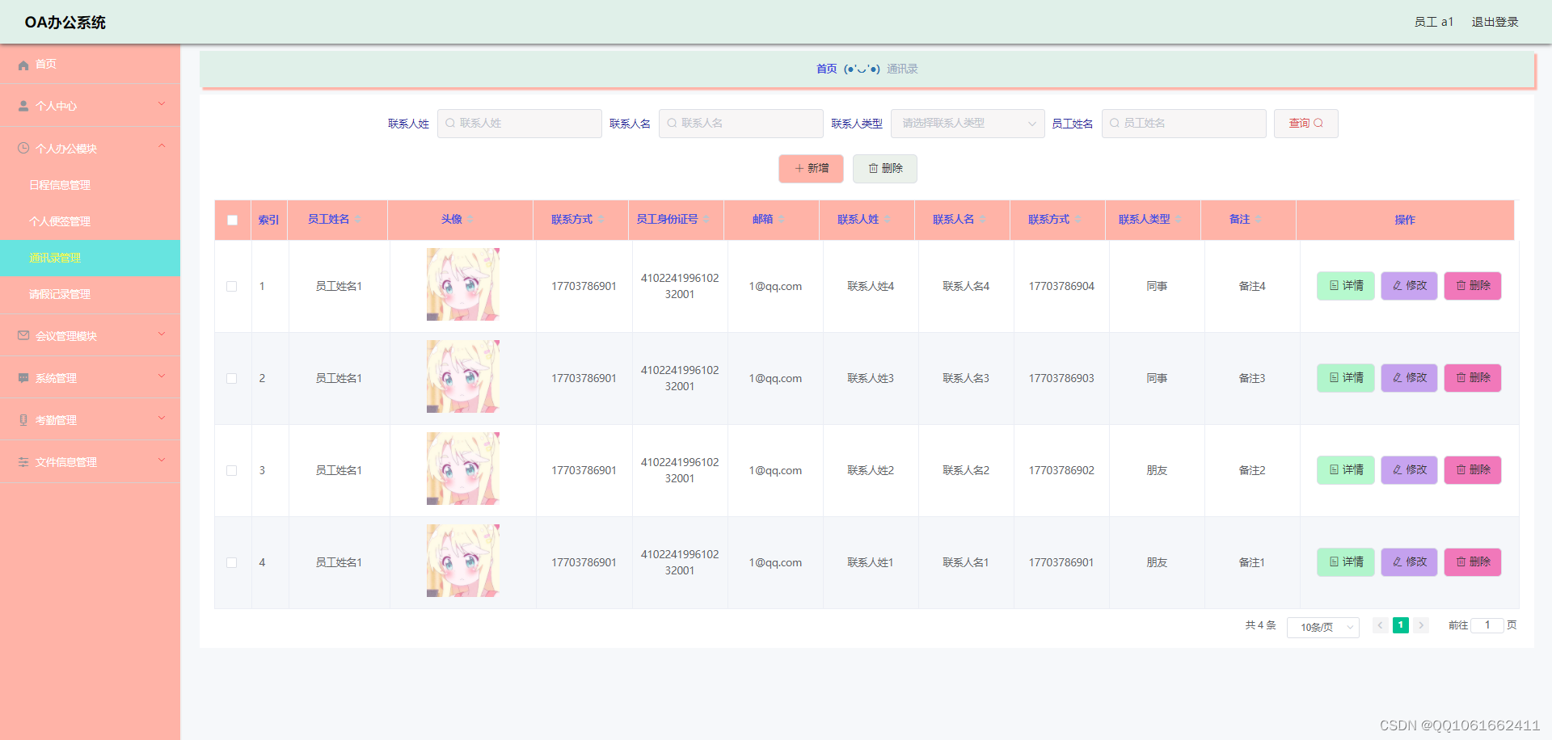Click the clock icon beside 个人办公模块
Screen dimensions: 1552x740
22,147
